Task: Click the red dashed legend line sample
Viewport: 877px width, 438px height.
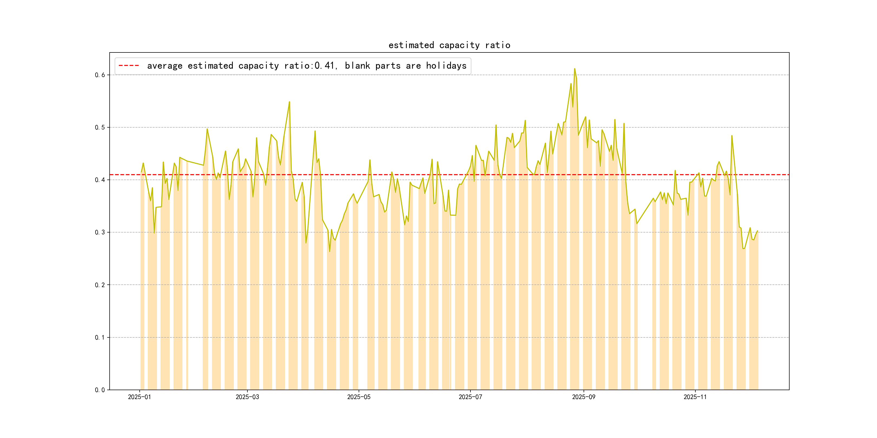Action: point(129,66)
